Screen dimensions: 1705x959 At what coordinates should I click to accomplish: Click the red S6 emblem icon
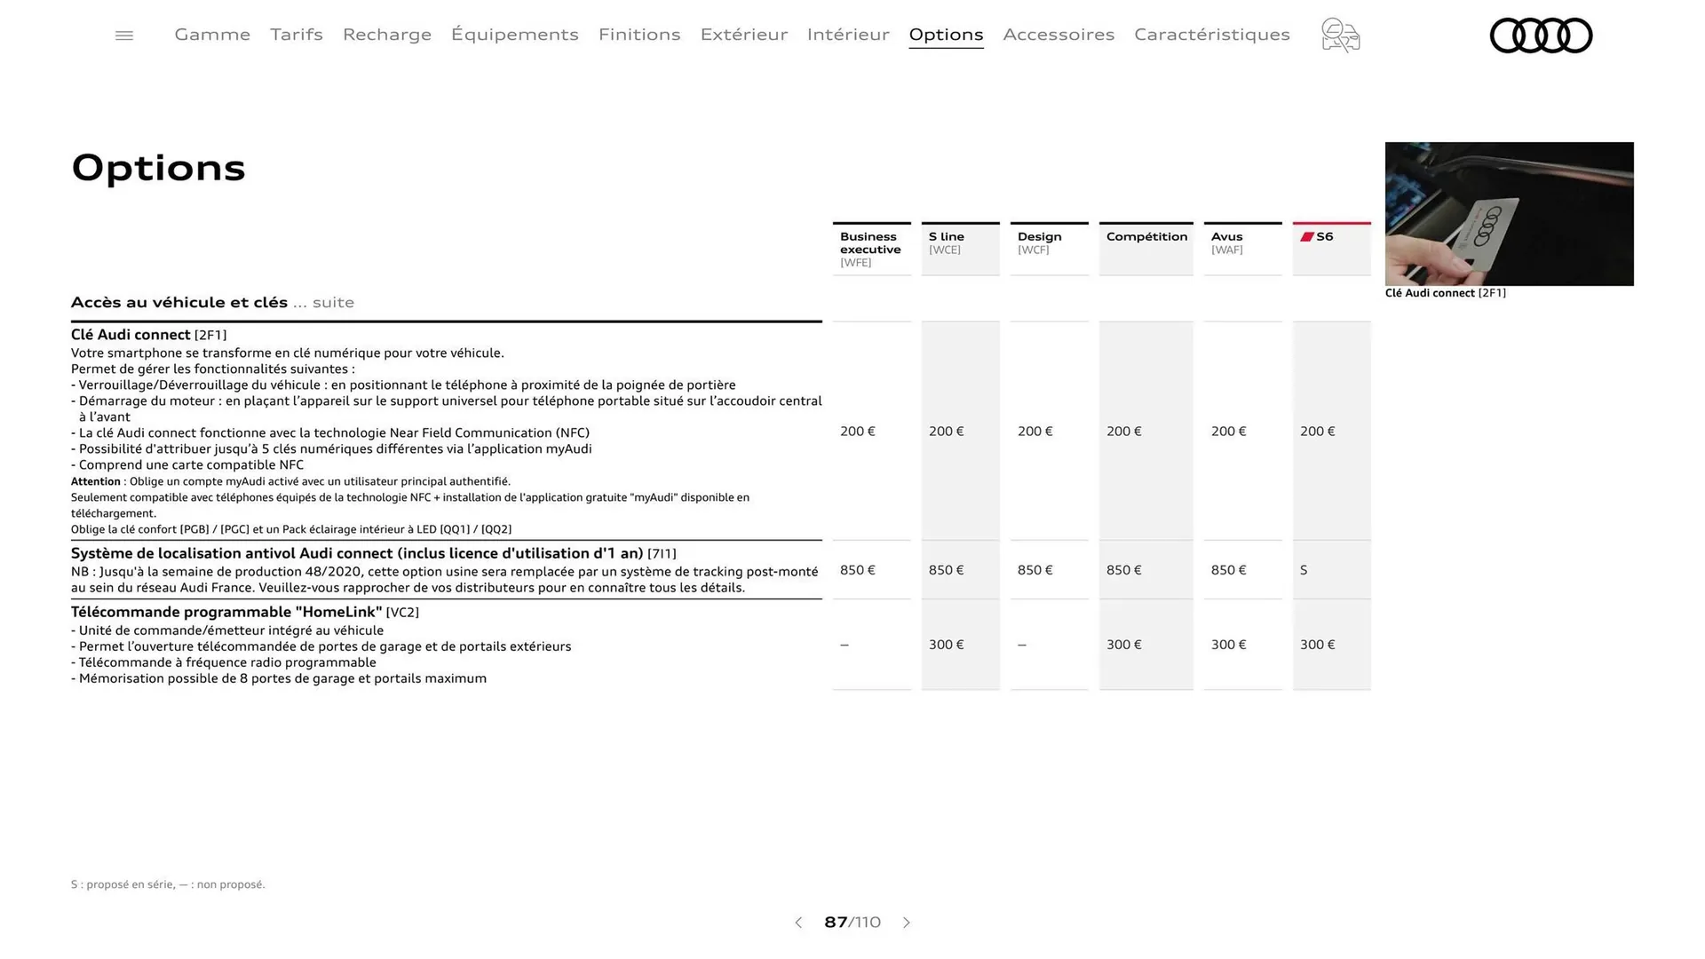[x=1307, y=235]
